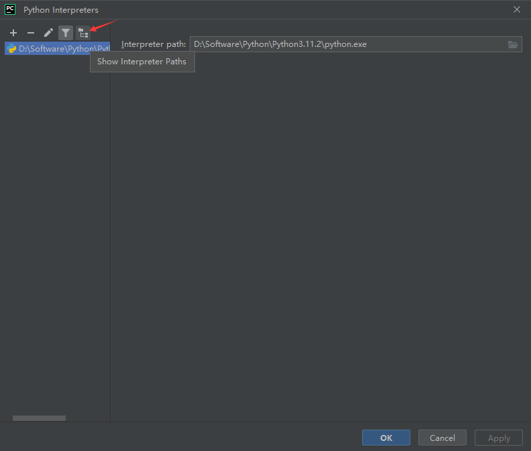This screenshot has height=451, width=531.
Task: Click the "Interpreter path:" label
Action: point(154,45)
